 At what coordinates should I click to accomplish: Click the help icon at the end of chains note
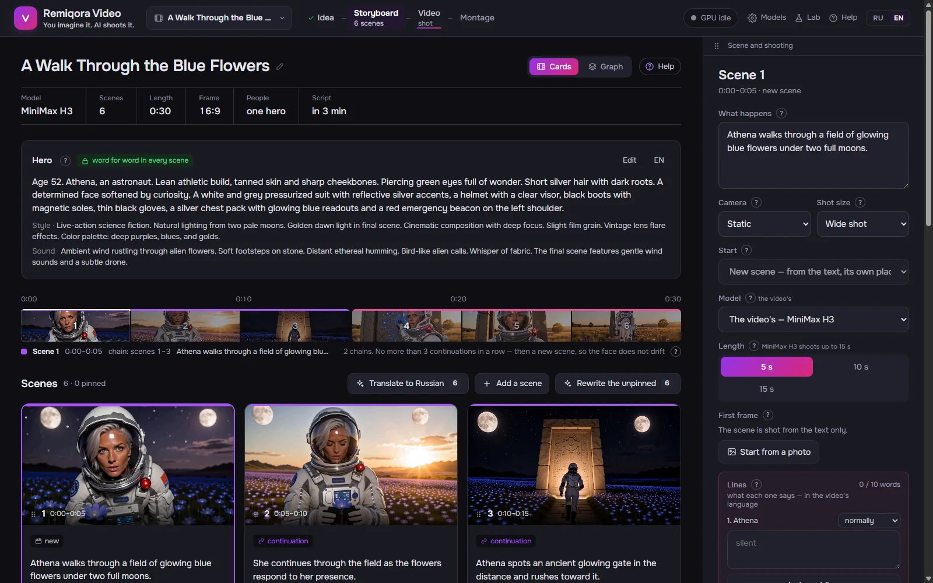point(675,352)
